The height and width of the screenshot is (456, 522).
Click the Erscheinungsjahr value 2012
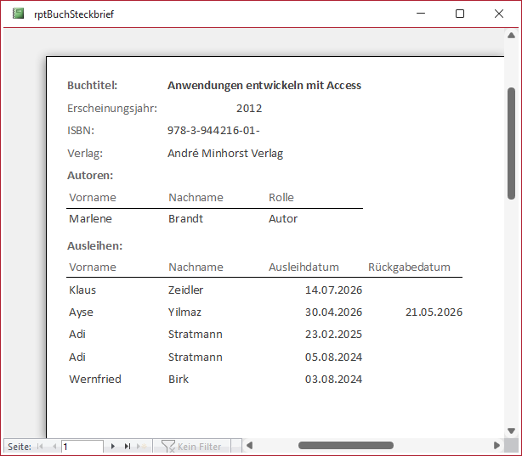[x=249, y=109]
